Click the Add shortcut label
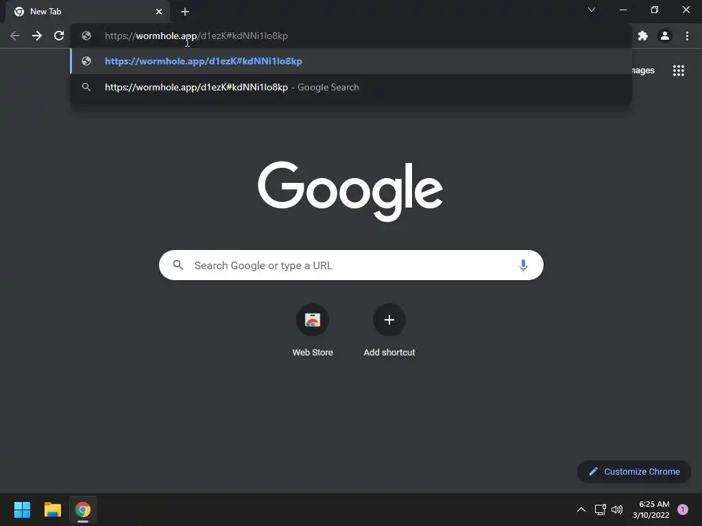 [x=389, y=353]
